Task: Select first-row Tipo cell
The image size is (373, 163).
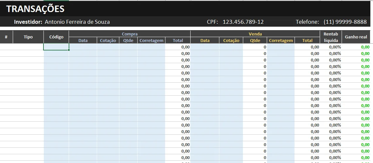Action: [28, 47]
